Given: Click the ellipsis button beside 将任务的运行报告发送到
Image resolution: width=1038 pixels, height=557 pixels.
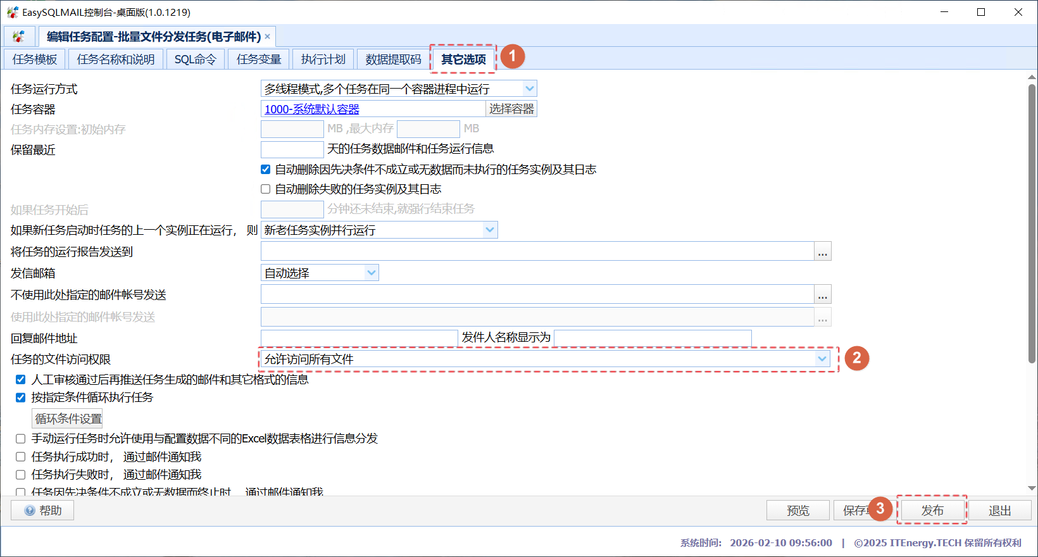Looking at the screenshot, I should (x=822, y=252).
